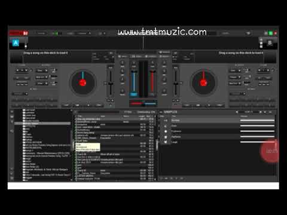Click the browser search field

point(98,112)
